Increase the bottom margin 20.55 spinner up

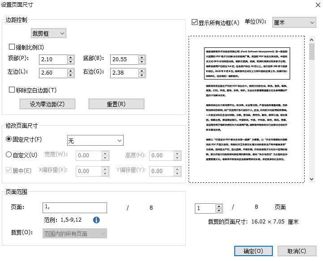click(x=142, y=57)
